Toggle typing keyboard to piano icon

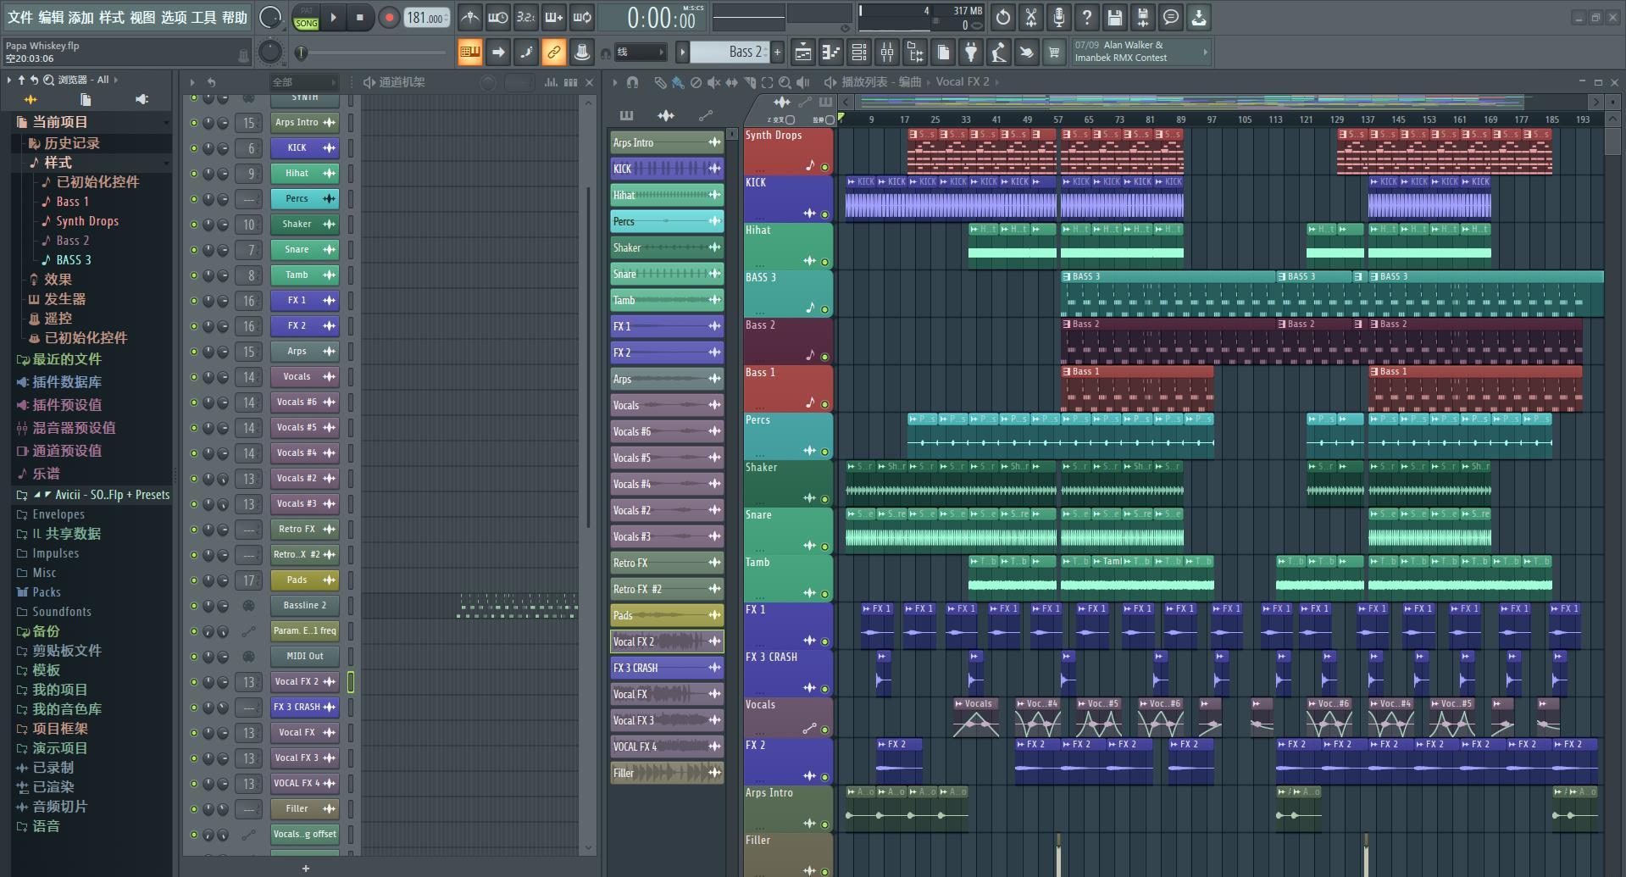tap(469, 53)
